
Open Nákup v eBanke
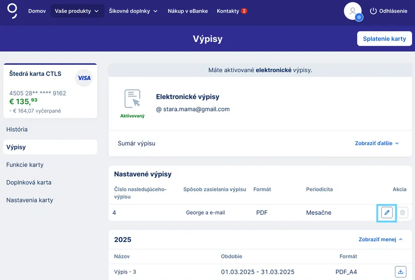188,11
